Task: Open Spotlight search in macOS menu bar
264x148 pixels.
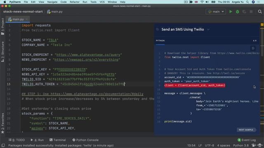Action: click(247, 2)
